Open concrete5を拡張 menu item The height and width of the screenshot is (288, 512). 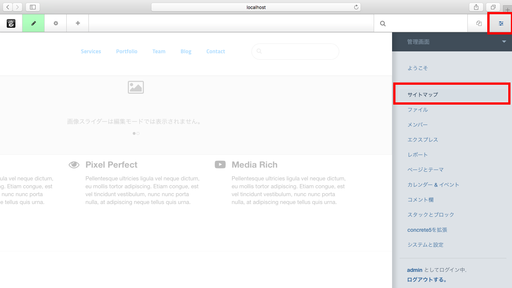tap(427, 229)
